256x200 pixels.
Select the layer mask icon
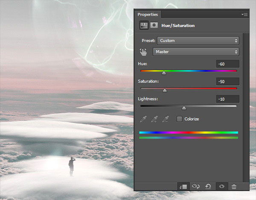154,26
